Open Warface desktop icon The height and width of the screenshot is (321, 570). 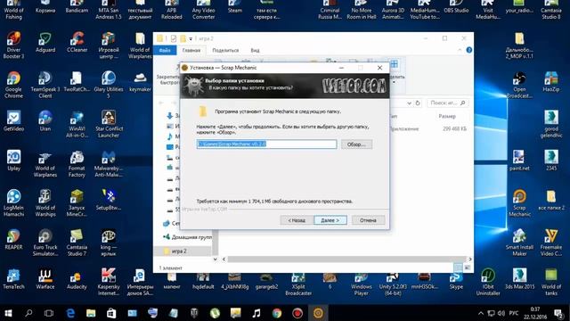coord(45,279)
